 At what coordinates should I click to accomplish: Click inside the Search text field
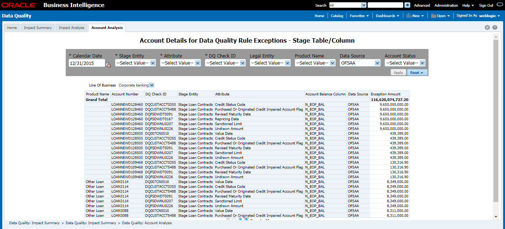coord(385,5)
